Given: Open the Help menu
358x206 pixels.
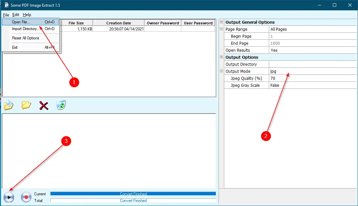Looking at the screenshot, I should (x=27, y=15).
